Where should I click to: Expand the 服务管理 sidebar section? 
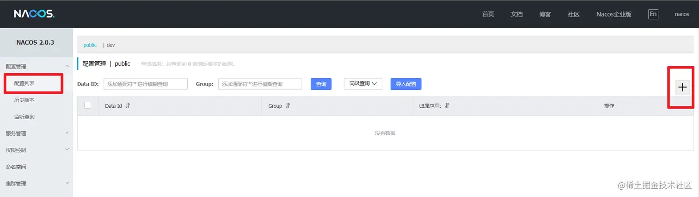click(x=37, y=133)
